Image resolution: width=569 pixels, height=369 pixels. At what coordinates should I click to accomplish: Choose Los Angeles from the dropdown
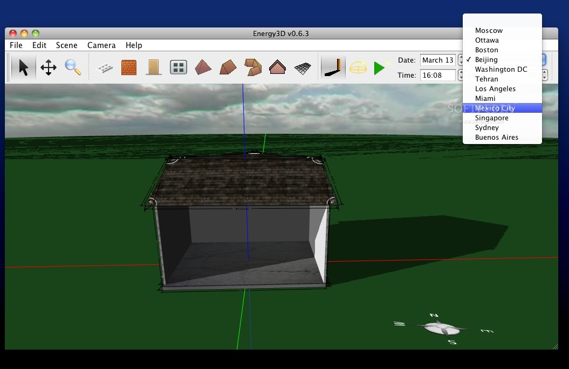502,89
